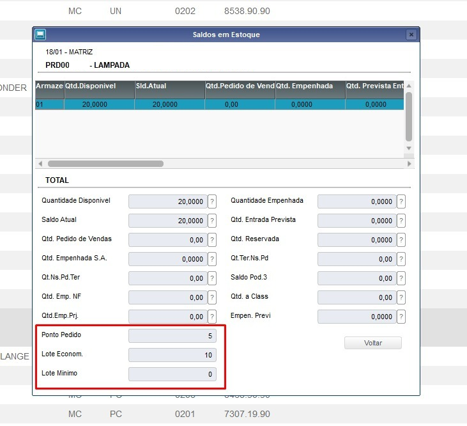
Task: Click help icon next to Quantidade Empenhada
Action: pyautogui.click(x=401, y=201)
